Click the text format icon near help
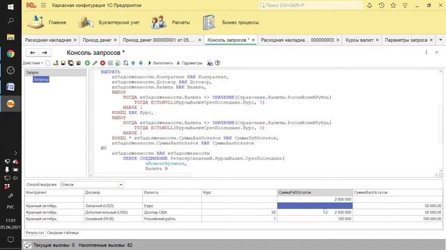The image size is (446, 250). 210,63
